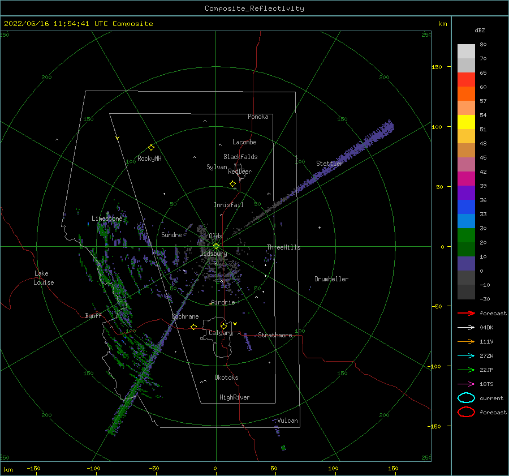Click the blue 33-36 dBZ color swatch

point(466,207)
